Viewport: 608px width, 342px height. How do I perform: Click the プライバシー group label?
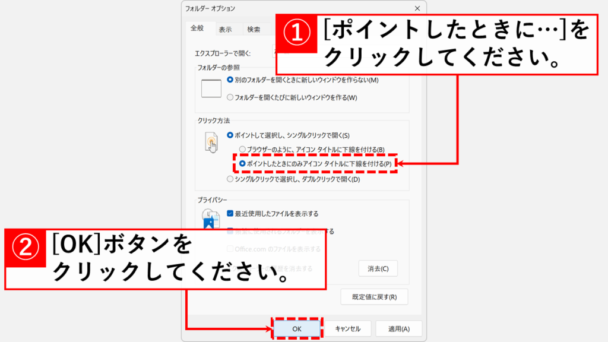[212, 199]
